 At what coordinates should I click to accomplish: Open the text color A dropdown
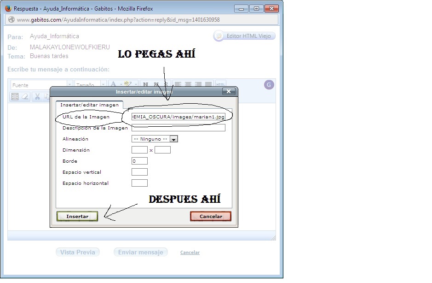click(x=114, y=84)
